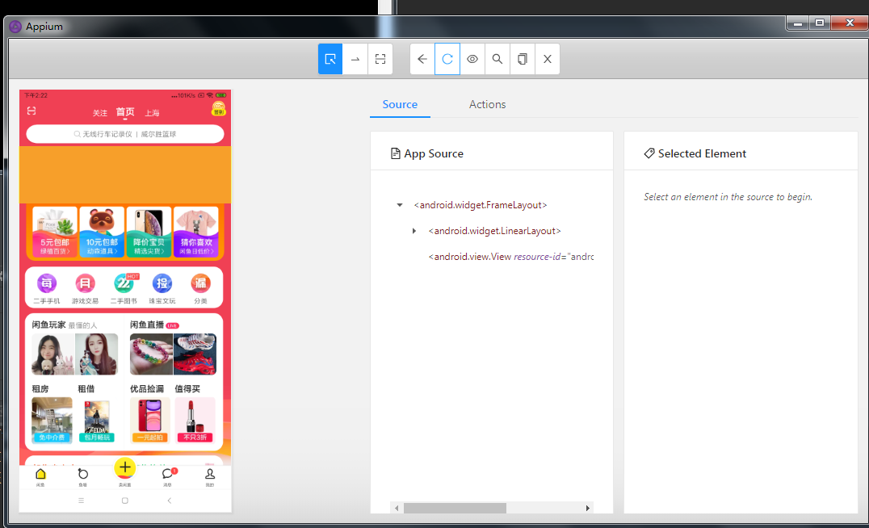Minimize the Appium window

[798, 23]
